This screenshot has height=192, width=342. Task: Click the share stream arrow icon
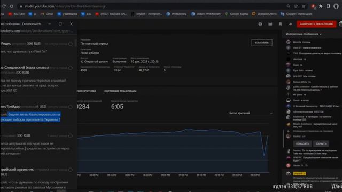pos(290,24)
